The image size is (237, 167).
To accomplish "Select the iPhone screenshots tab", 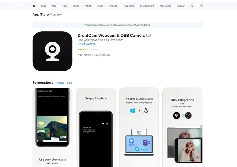I will pos(60,83).
